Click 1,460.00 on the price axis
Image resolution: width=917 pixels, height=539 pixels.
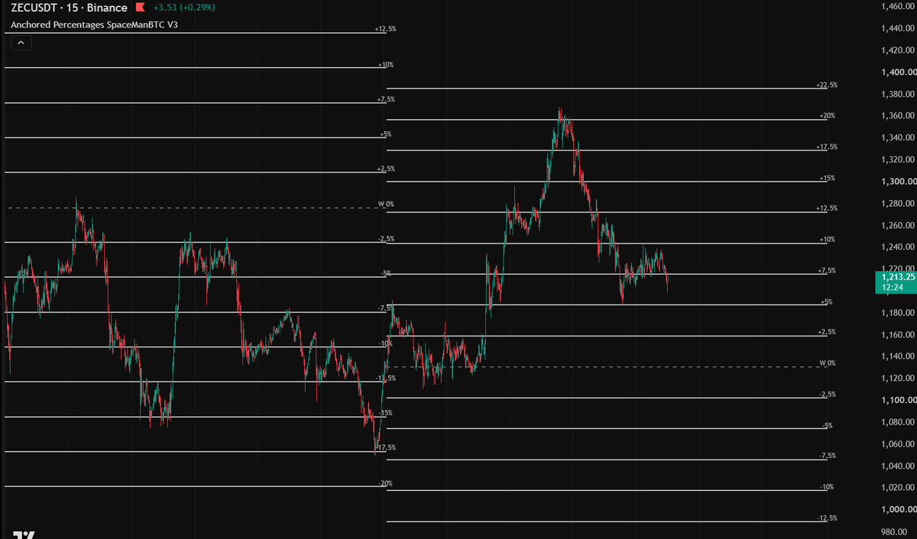pyautogui.click(x=898, y=7)
